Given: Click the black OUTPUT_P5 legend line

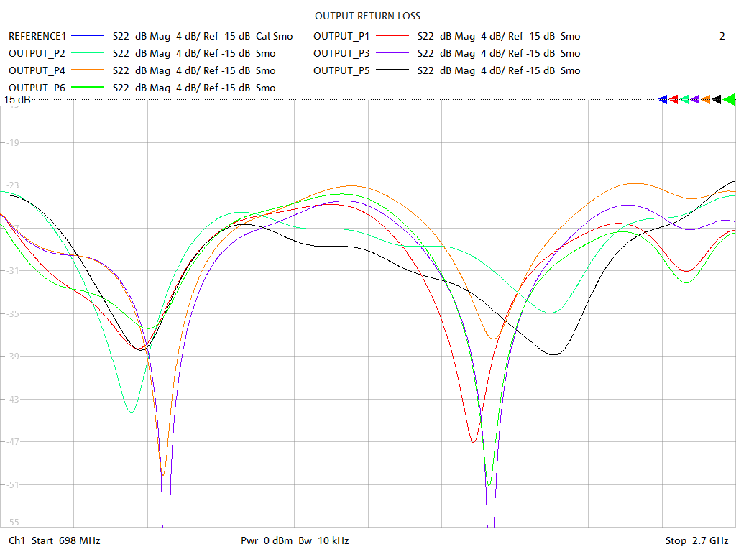Looking at the screenshot, I should [x=392, y=70].
